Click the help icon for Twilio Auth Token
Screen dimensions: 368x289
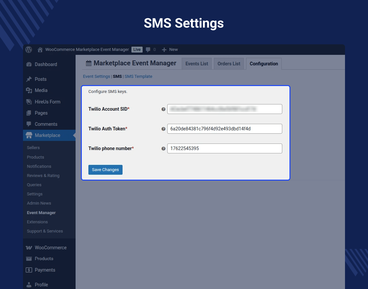(163, 129)
